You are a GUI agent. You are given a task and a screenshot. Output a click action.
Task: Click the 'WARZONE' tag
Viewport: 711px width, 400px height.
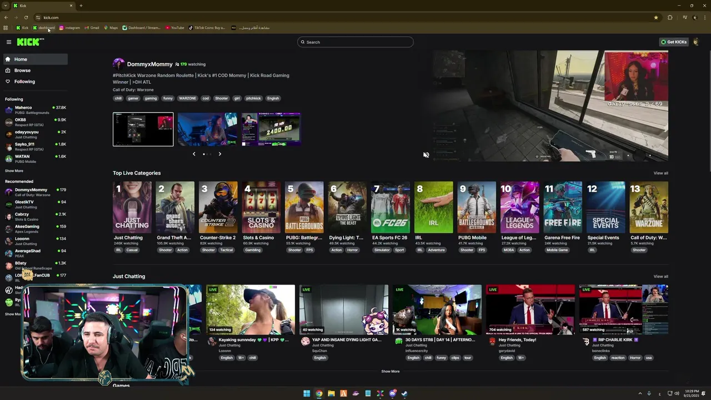tap(187, 98)
